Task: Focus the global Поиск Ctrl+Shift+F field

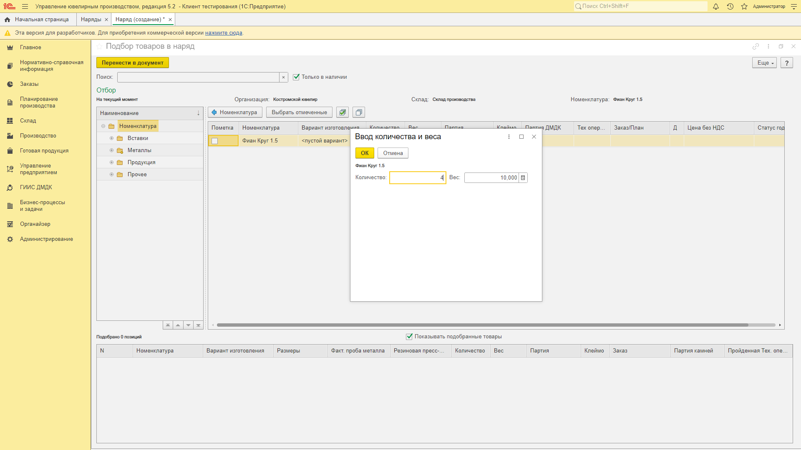Action: coord(641,6)
